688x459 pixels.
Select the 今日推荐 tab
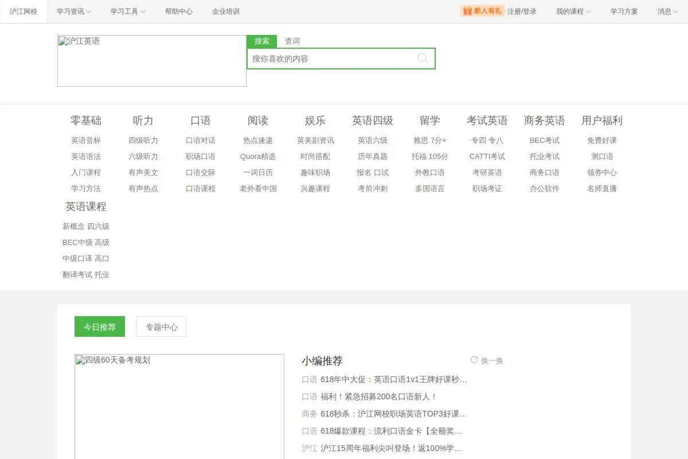pos(100,326)
